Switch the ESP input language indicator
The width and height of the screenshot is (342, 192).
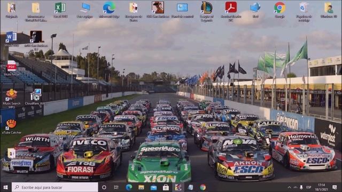(x=308, y=187)
